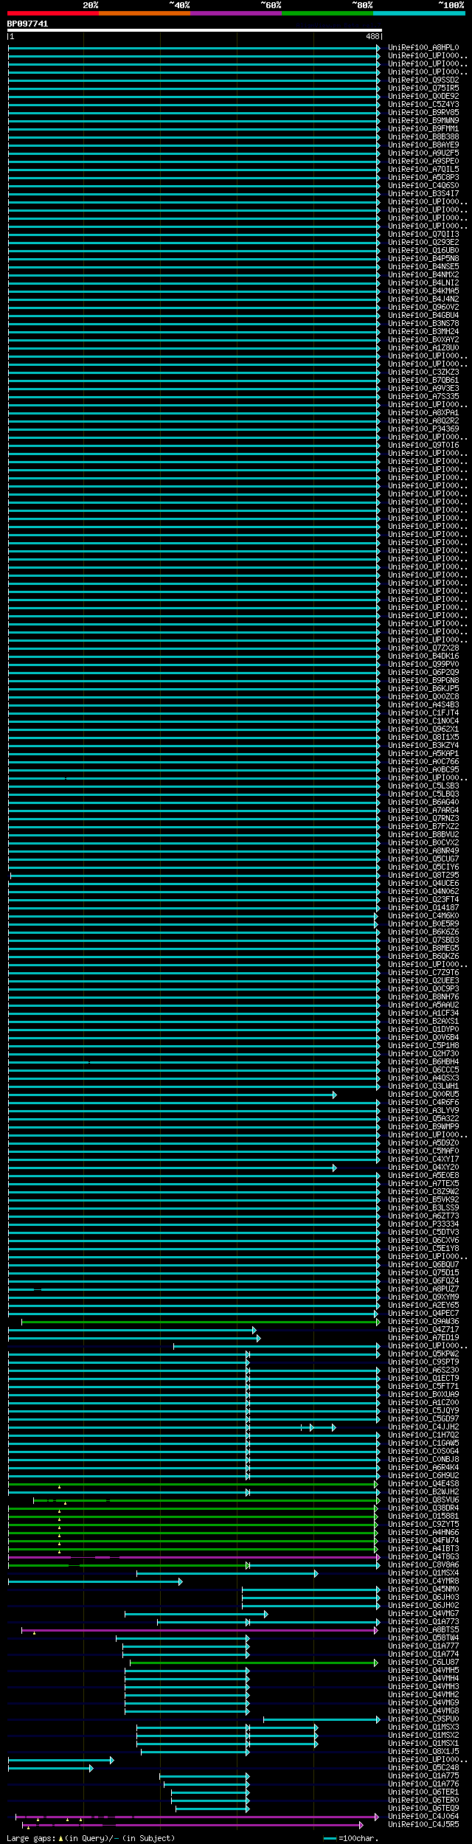The height and width of the screenshot is (1844, 472).
Task: Select label UniRef100_B4NSE5
Action: (x=423, y=267)
